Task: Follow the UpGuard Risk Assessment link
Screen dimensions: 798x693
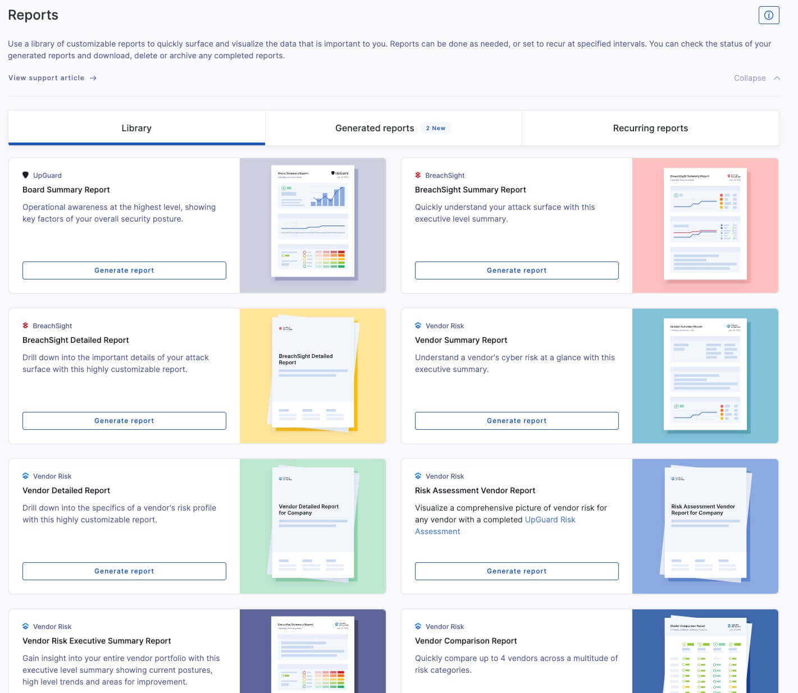Action: [x=495, y=526]
